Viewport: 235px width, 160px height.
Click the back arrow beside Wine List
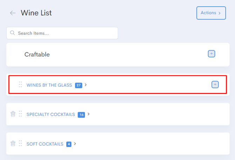coord(13,13)
